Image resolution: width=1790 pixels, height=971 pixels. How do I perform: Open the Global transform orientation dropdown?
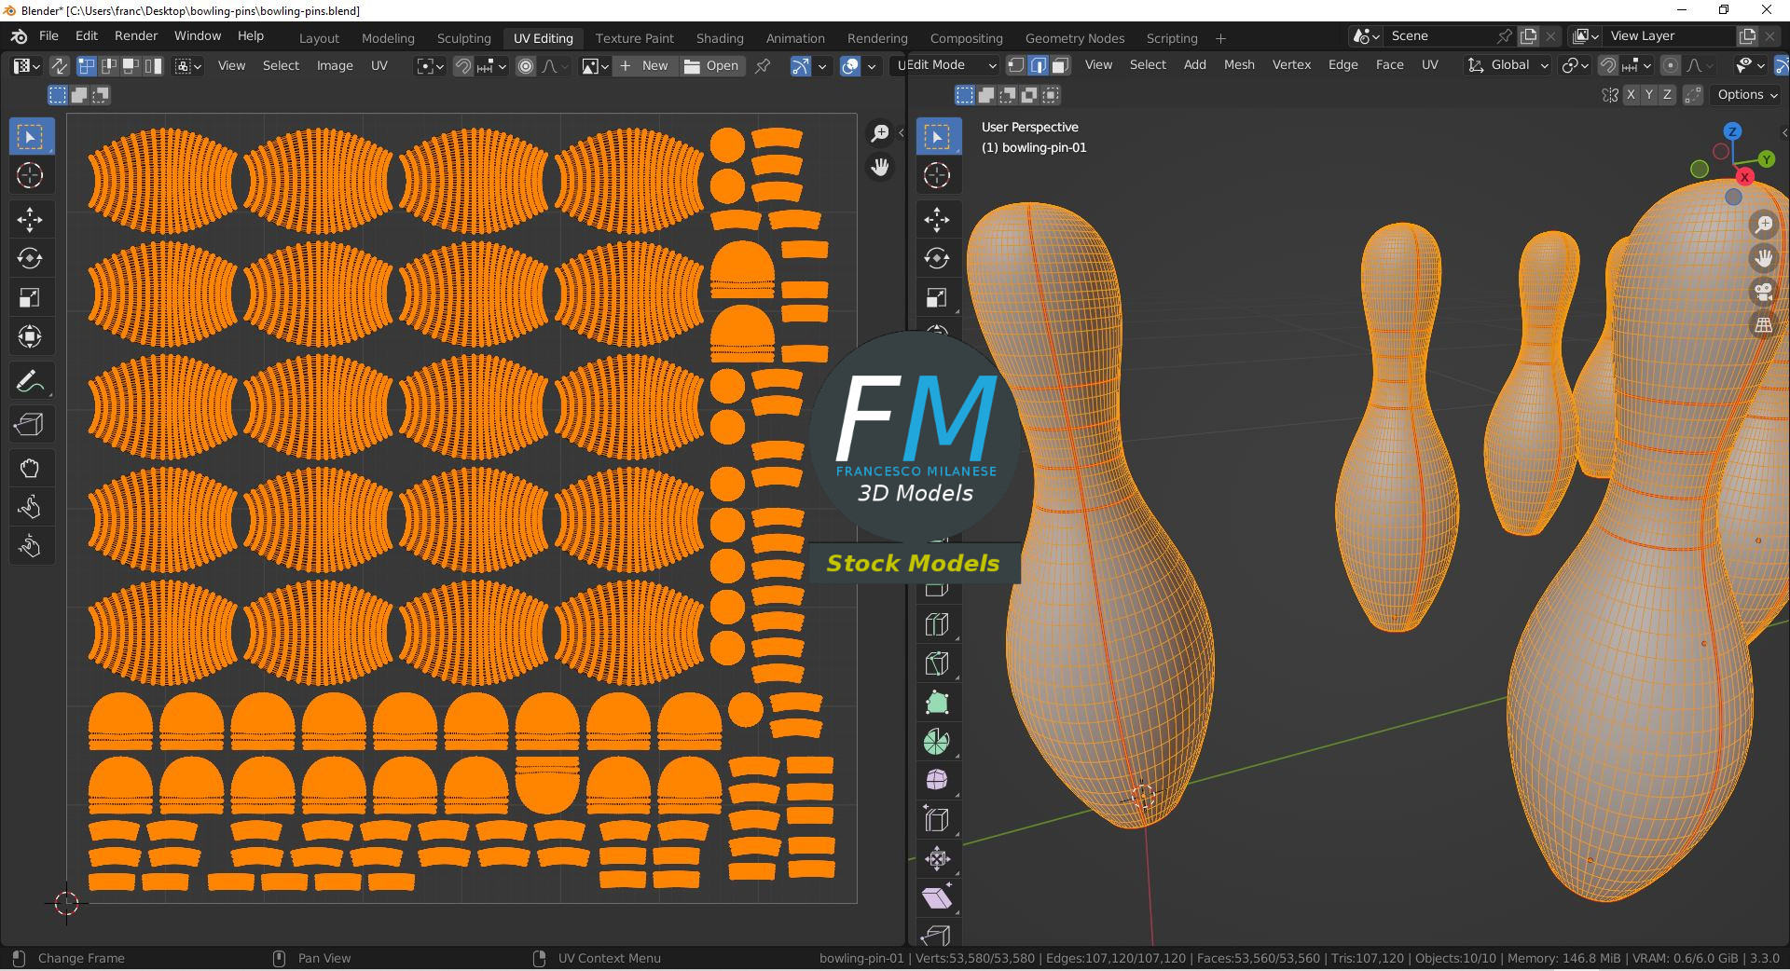tap(1508, 65)
